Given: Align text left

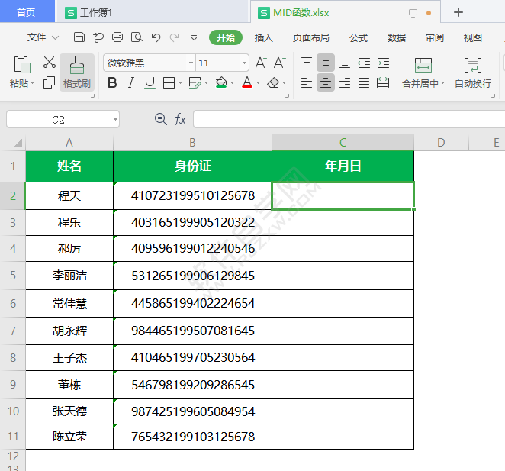Looking at the screenshot, I should point(307,83).
